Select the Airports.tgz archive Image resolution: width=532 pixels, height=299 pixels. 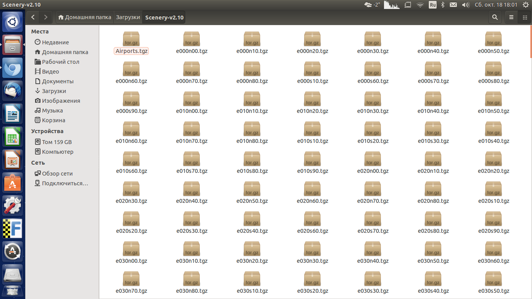coord(131,43)
